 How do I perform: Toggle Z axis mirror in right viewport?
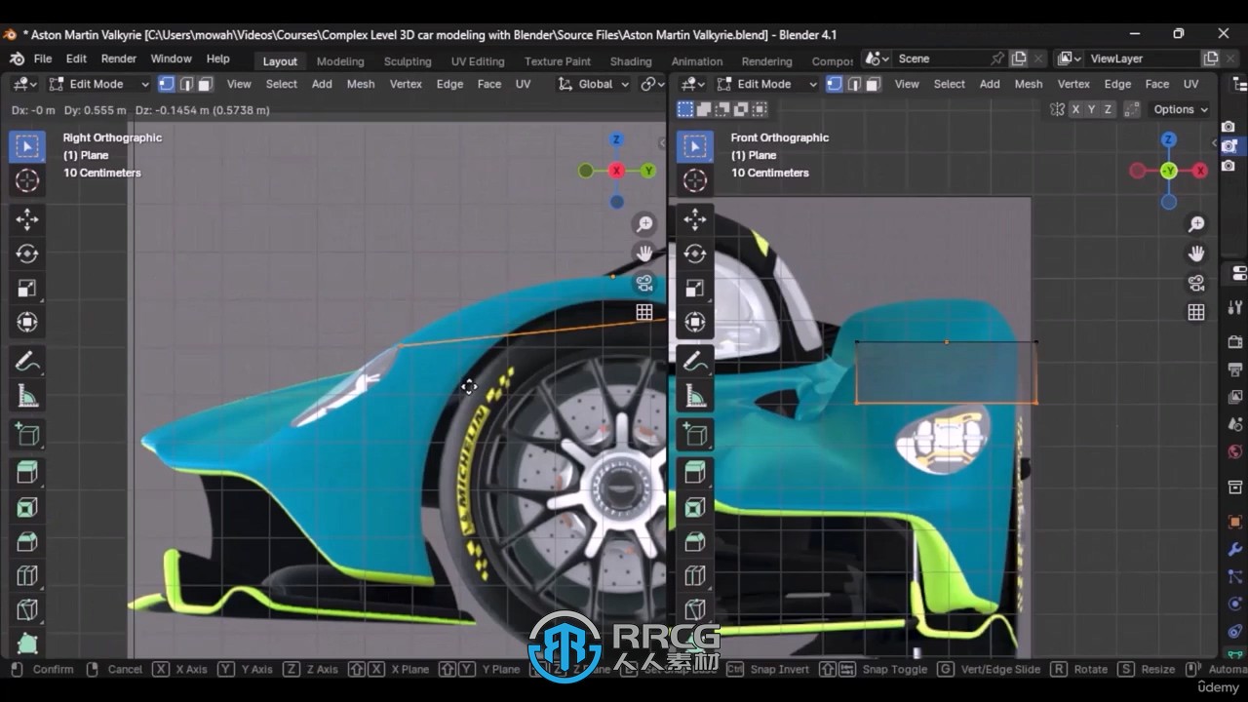1108,109
